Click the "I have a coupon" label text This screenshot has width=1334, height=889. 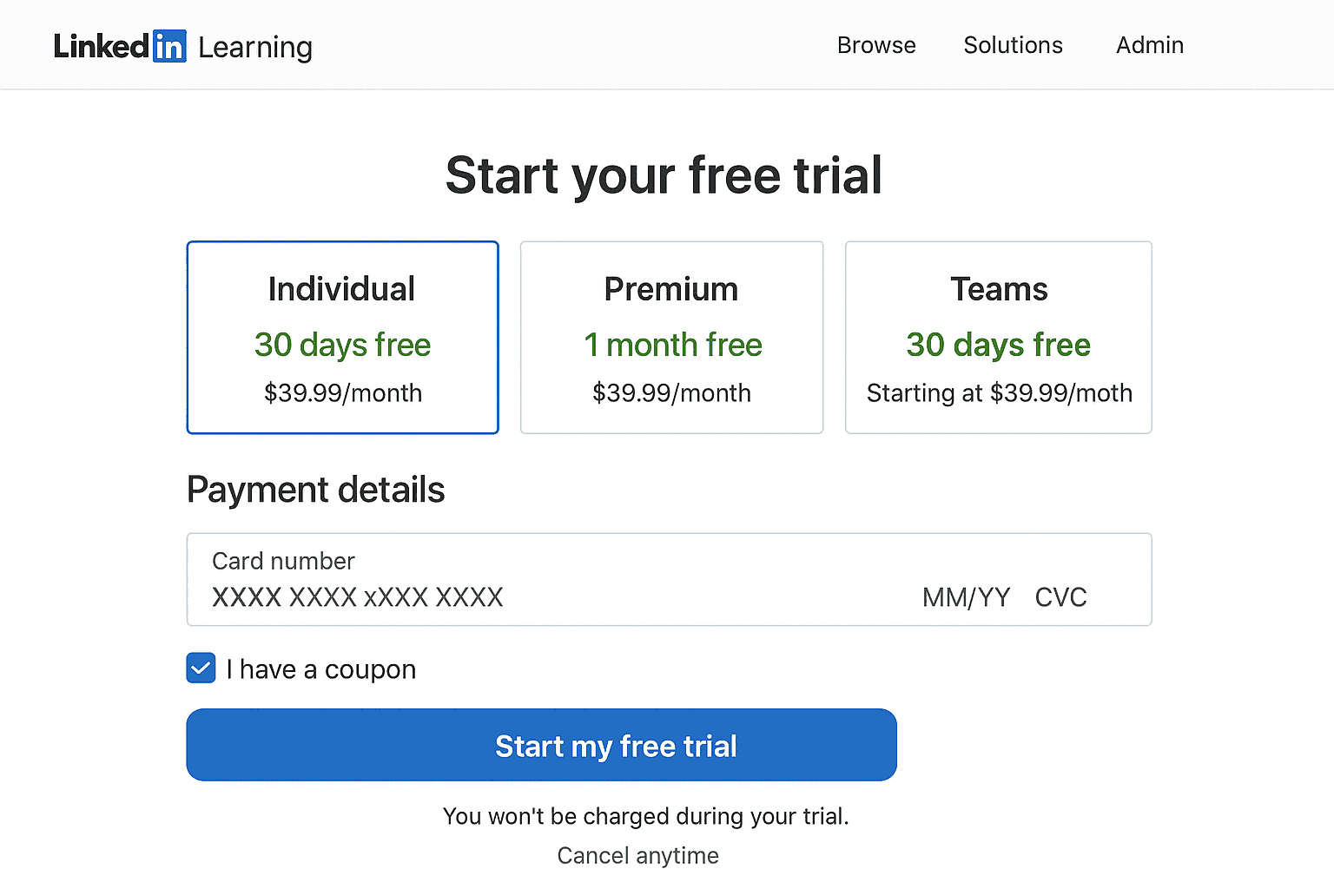(320, 669)
